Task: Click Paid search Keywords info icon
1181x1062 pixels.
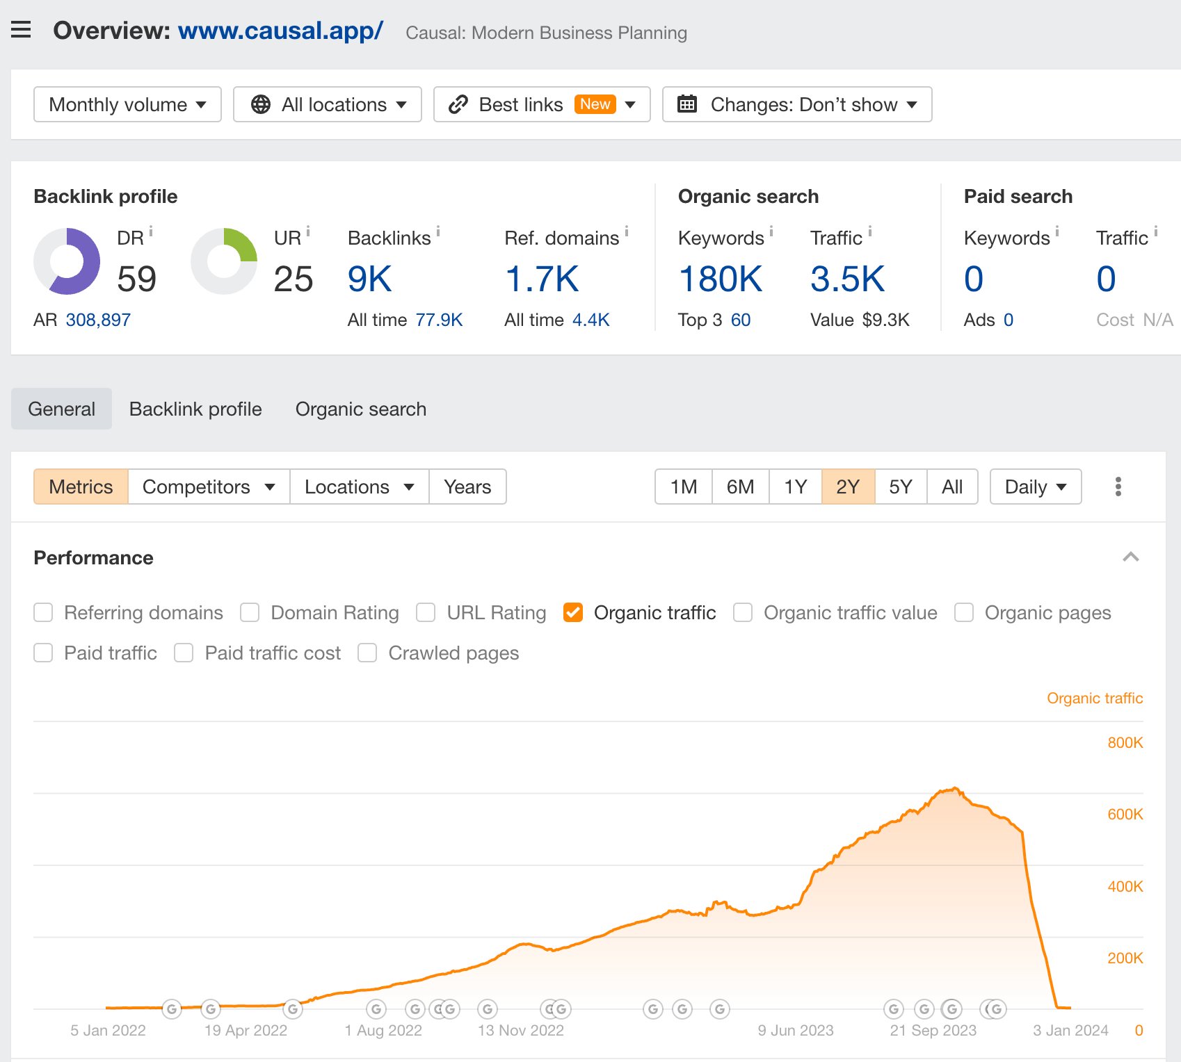Action: pyautogui.click(x=1057, y=231)
